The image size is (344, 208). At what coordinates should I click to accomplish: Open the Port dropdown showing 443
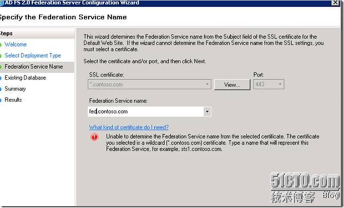(x=269, y=84)
